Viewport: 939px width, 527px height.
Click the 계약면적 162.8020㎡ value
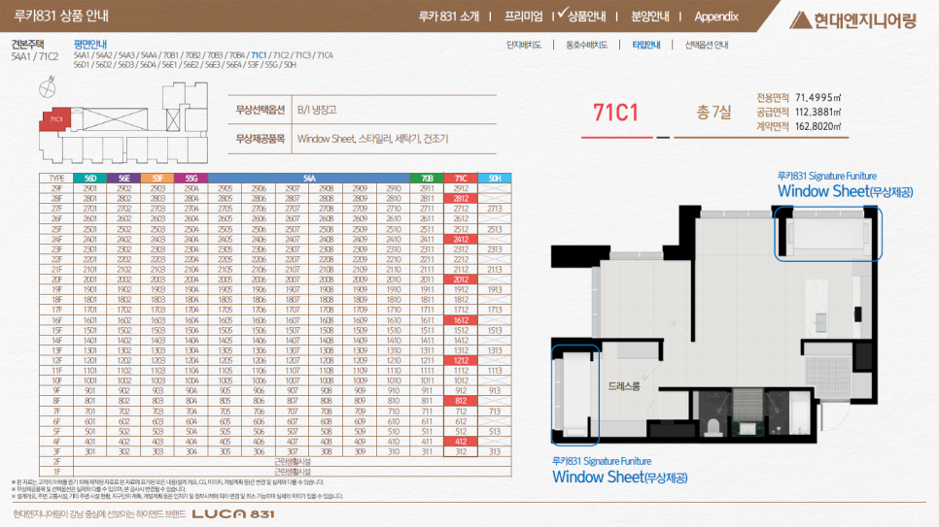[818, 126]
